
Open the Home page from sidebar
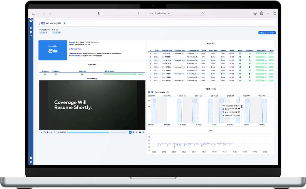(x=31, y=28)
